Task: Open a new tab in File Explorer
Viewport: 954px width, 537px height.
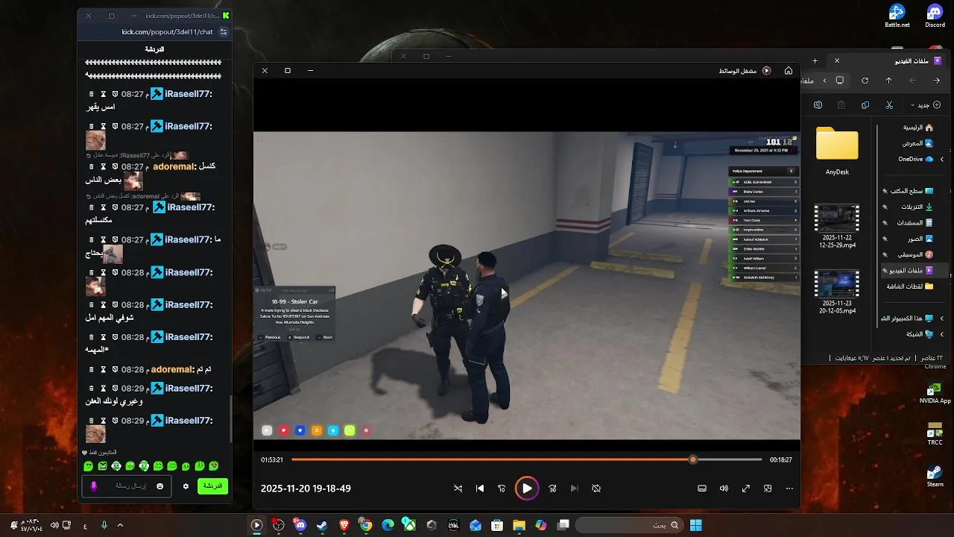Action: pyautogui.click(x=815, y=60)
